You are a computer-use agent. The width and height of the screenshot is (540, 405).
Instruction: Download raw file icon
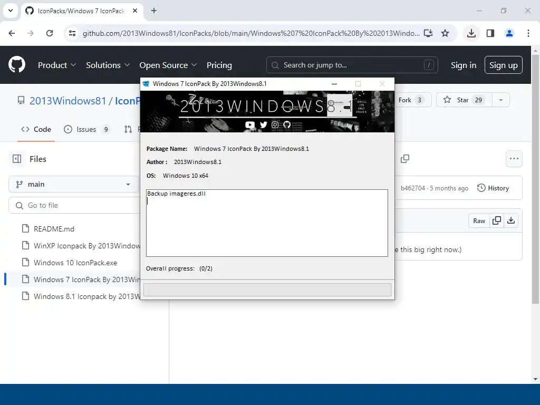[511, 220]
